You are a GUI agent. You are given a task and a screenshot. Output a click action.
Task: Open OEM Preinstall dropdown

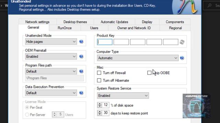tap(51, 56)
